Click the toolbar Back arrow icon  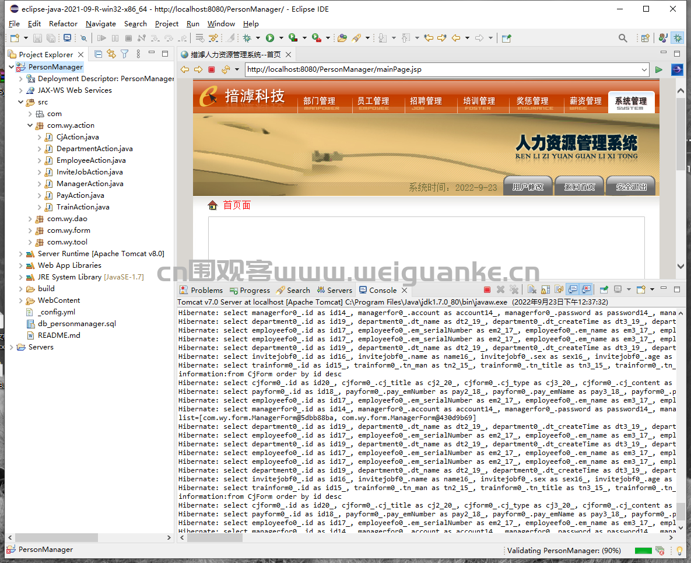pyautogui.click(x=456, y=39)
